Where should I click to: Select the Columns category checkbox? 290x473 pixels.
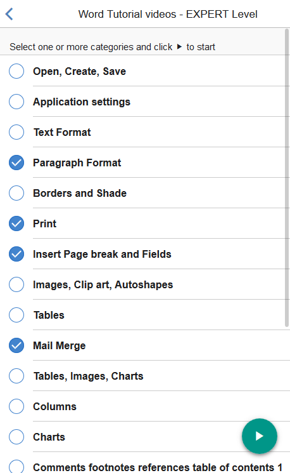click(x=16, y=406)
